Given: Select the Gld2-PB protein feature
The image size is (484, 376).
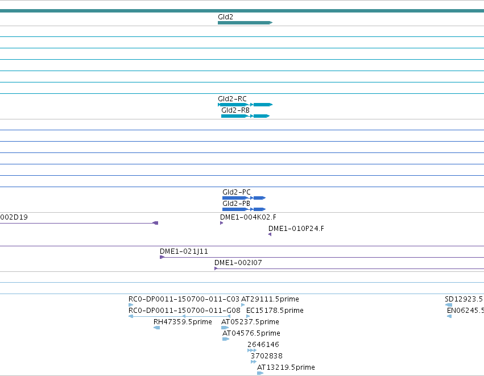Looking at the screenshot, I should pyautogui.click(x=244, y=209).
